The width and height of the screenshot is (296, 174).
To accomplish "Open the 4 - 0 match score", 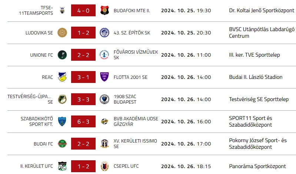I will click(83, 11).
